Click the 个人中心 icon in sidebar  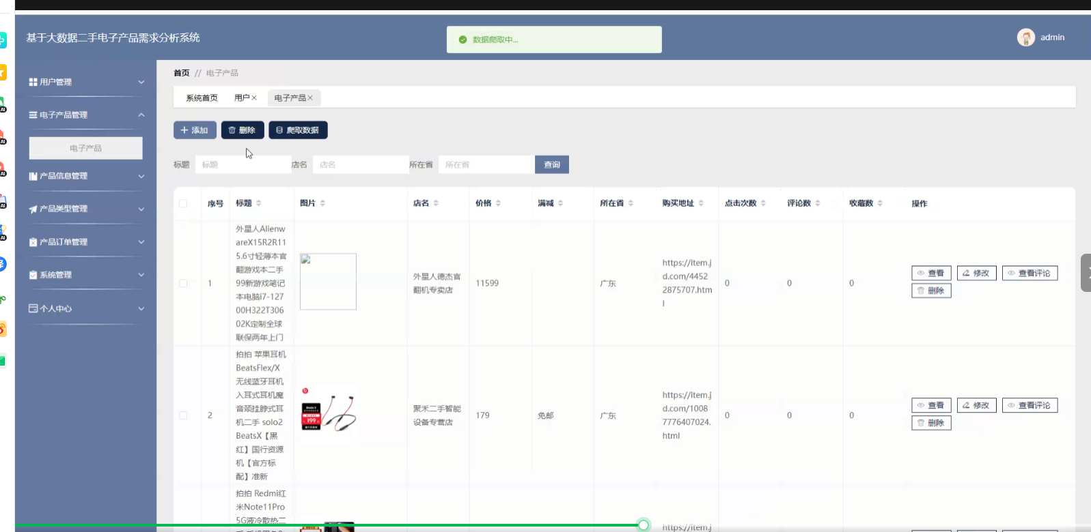[x=33, y=308]
